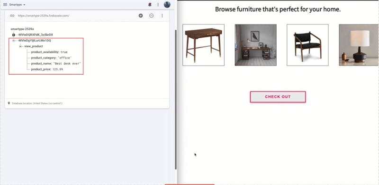Click the minus circle remove icon
Screen dimensions: 379x185
point(151,16)
